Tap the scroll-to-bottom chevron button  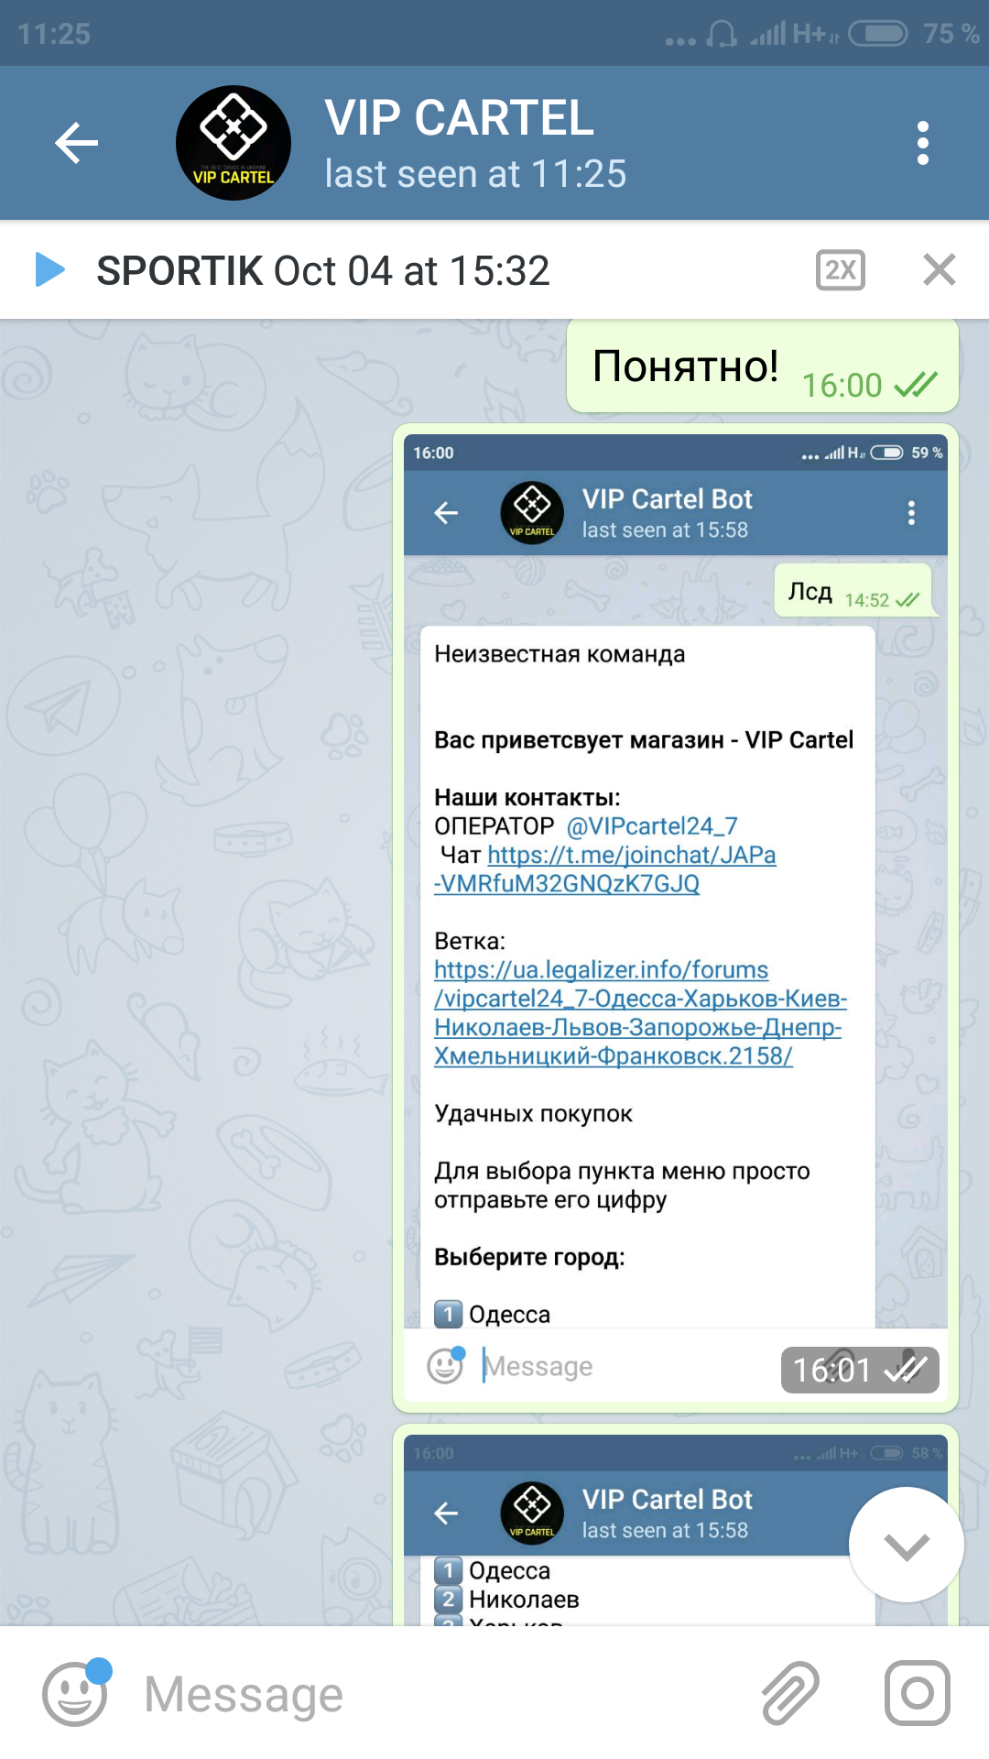[907, 1545]
